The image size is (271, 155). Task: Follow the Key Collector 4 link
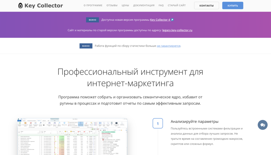[x=160, y=20]
